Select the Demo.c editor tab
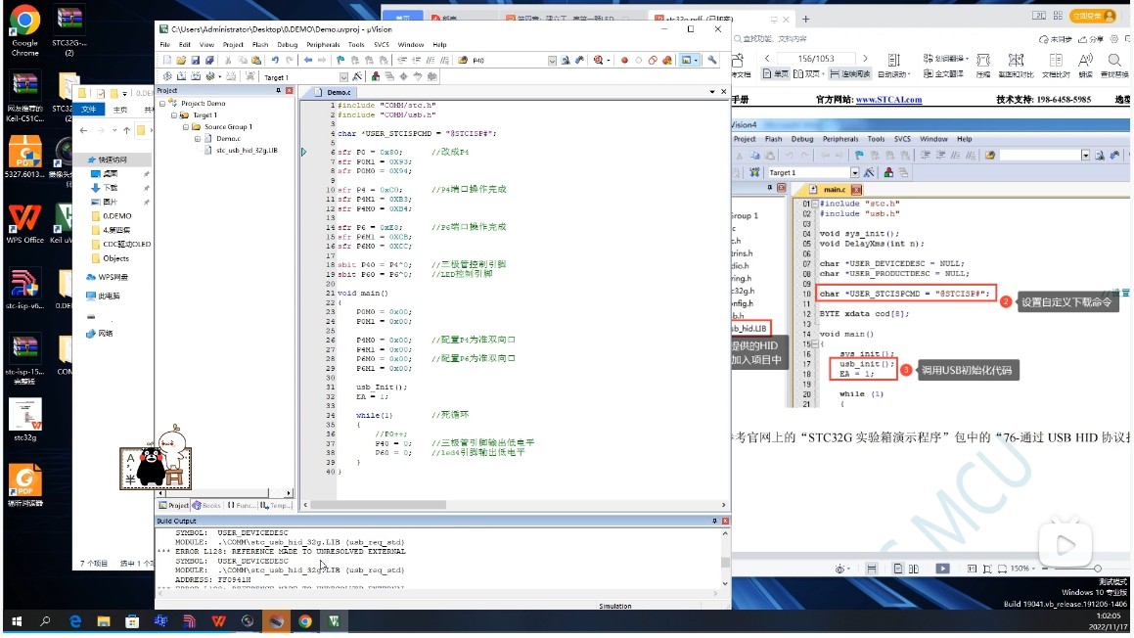Image resolution: width=1134 pixels, height=638 pixels. (x=333, y=92)
